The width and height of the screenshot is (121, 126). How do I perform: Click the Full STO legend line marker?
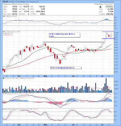[3, 109]
